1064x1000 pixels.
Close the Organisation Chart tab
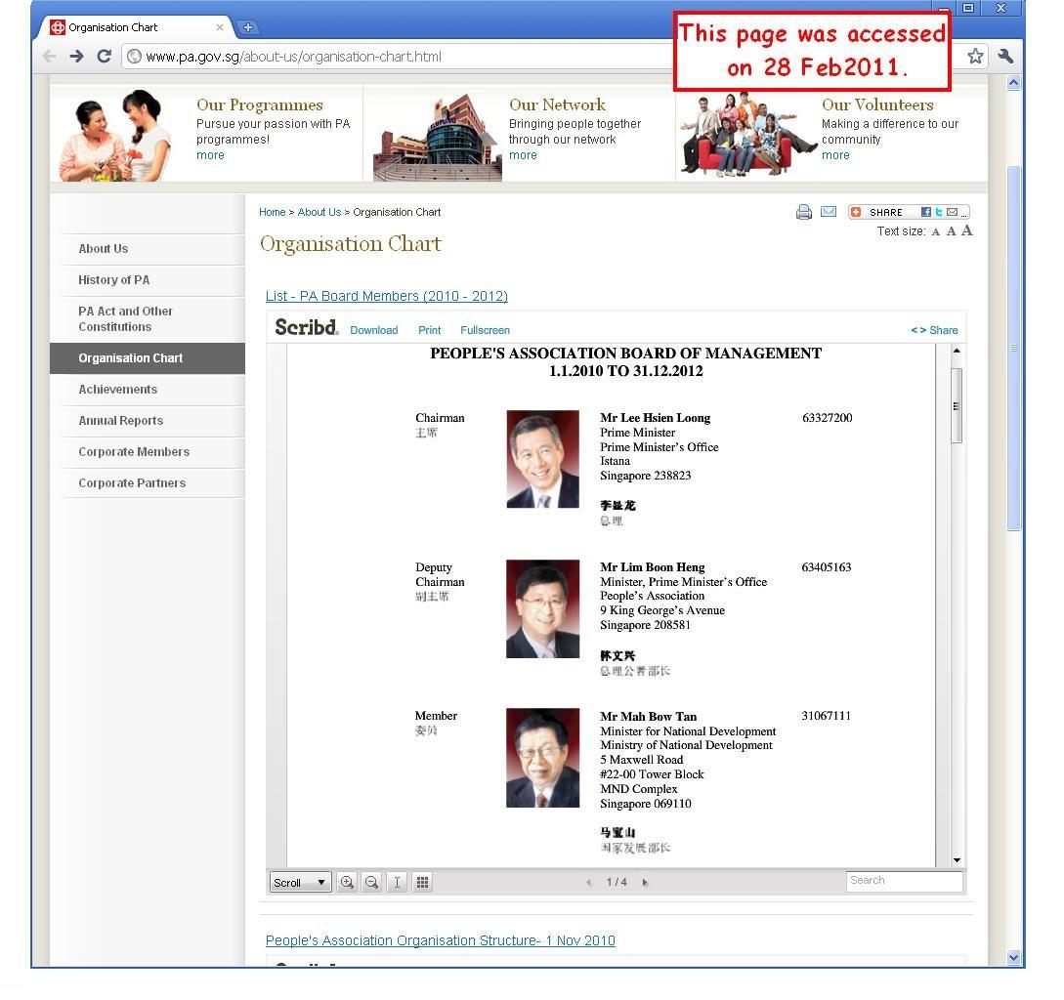click(219, 27)
